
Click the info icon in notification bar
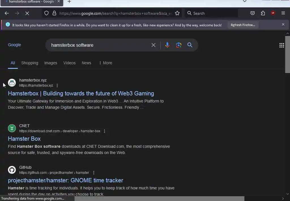click(x=8, y=24)
